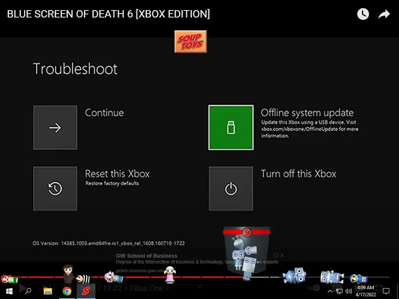
Task: Open Windows taskbar search
Action: [28, 291]
